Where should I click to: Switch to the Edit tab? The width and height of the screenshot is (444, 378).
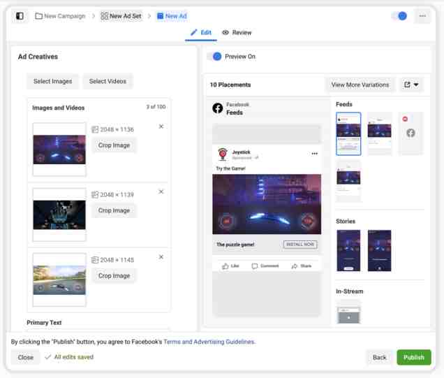click(201, 33)
